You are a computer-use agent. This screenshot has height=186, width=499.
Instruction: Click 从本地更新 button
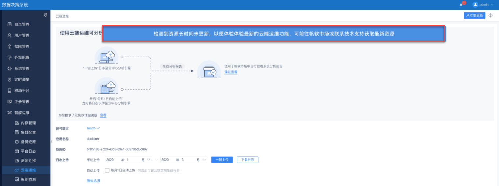click(x=474, y=15)
